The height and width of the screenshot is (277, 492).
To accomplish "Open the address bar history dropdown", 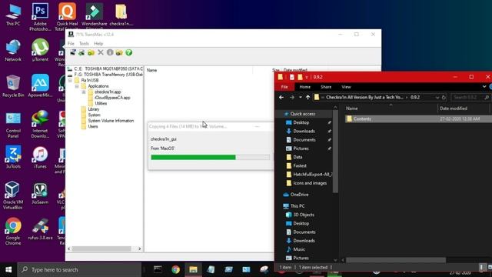I will [437, 98].
